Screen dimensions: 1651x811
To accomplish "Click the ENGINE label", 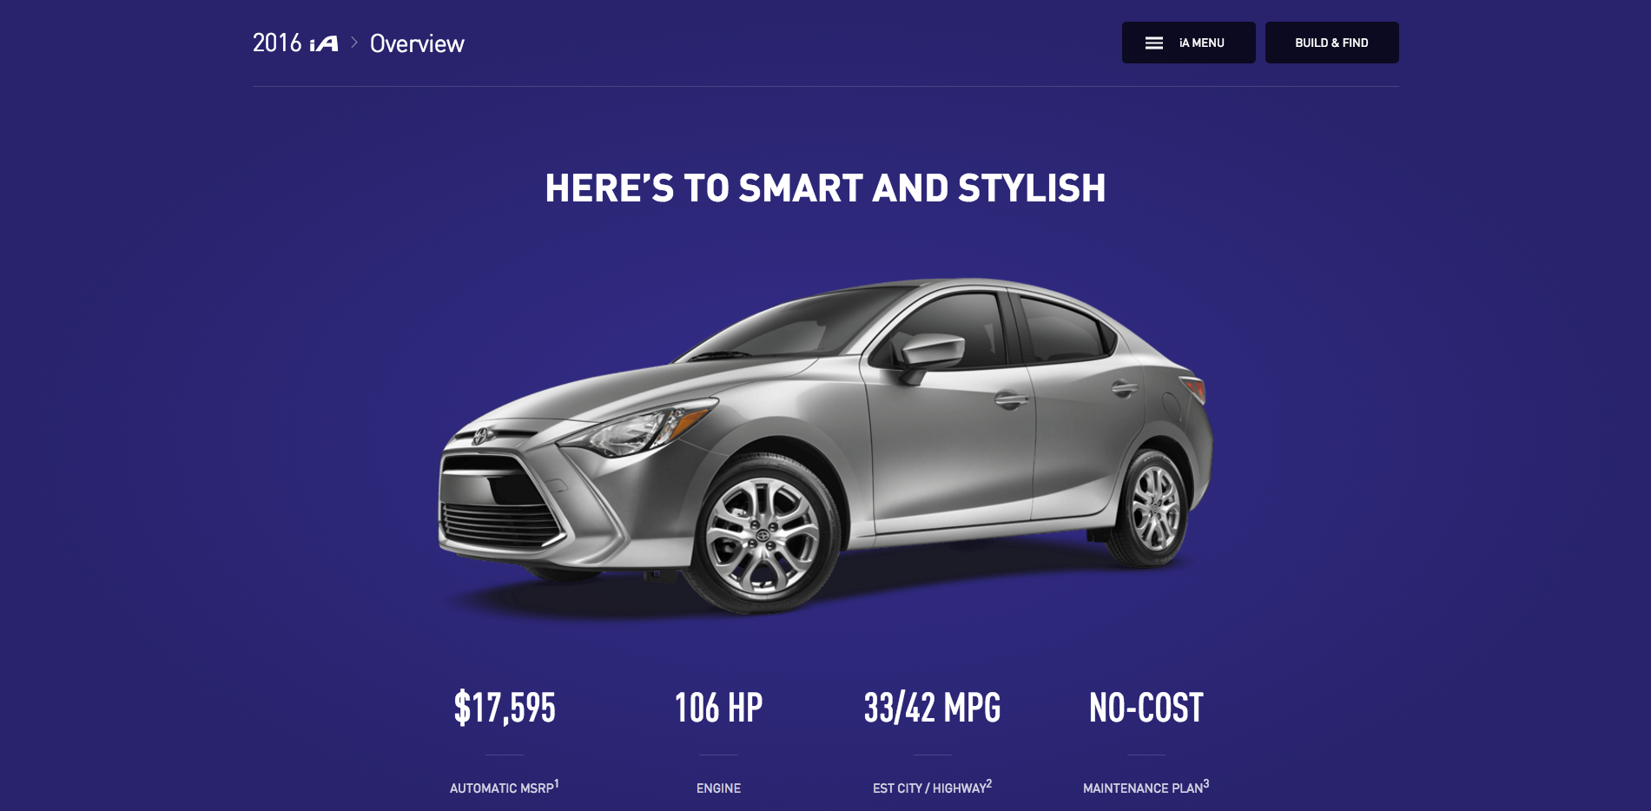I will tap(718, 788).
